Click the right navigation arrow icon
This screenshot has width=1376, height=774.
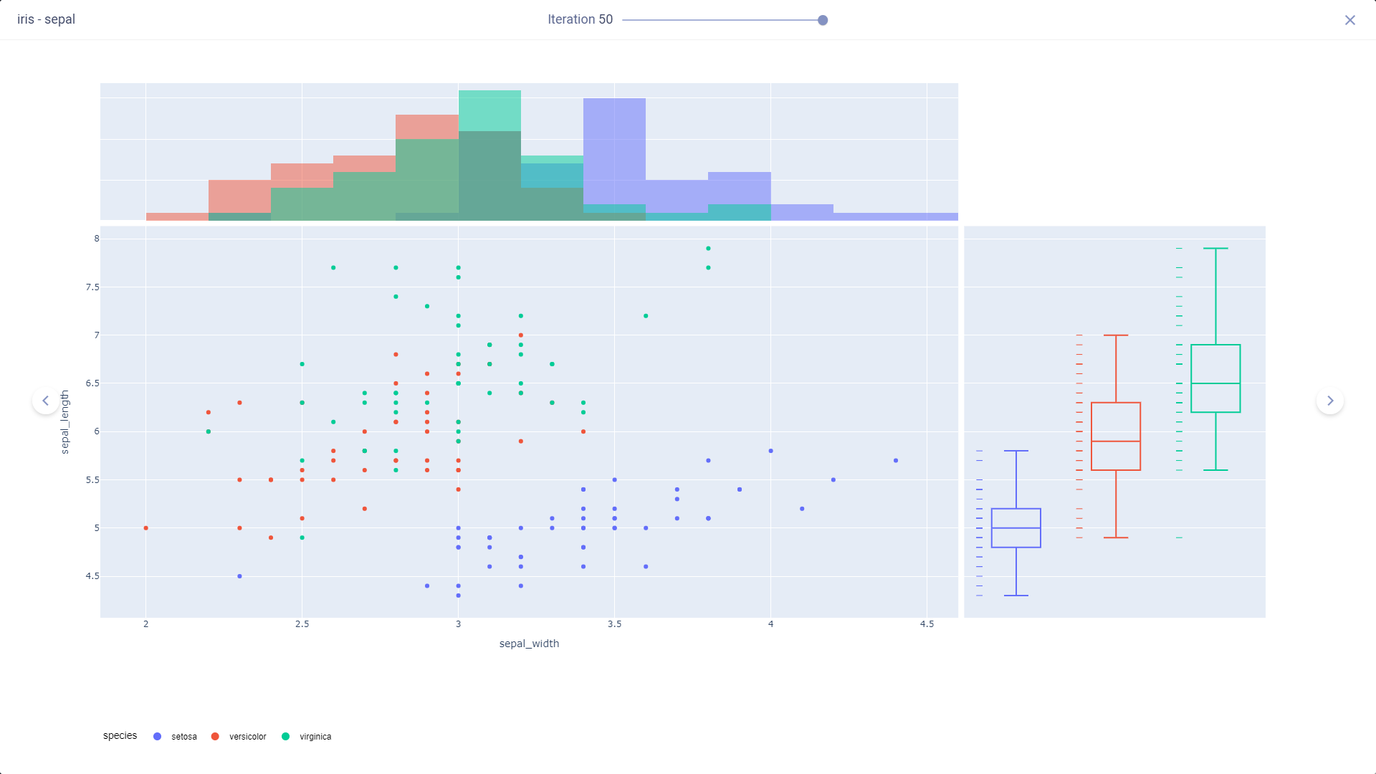(1331, 400)
